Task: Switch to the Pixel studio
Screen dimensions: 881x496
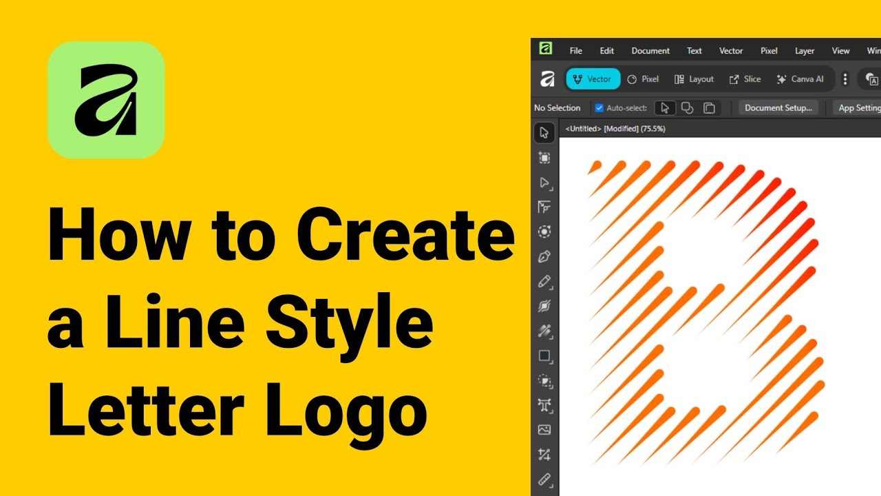Action: pos(644,79)
